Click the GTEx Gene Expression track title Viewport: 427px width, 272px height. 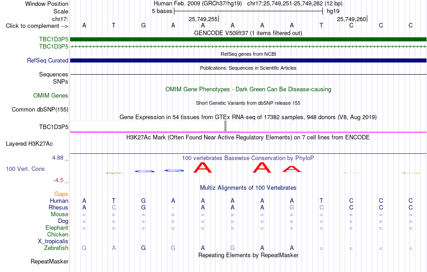tap(248, 117)
